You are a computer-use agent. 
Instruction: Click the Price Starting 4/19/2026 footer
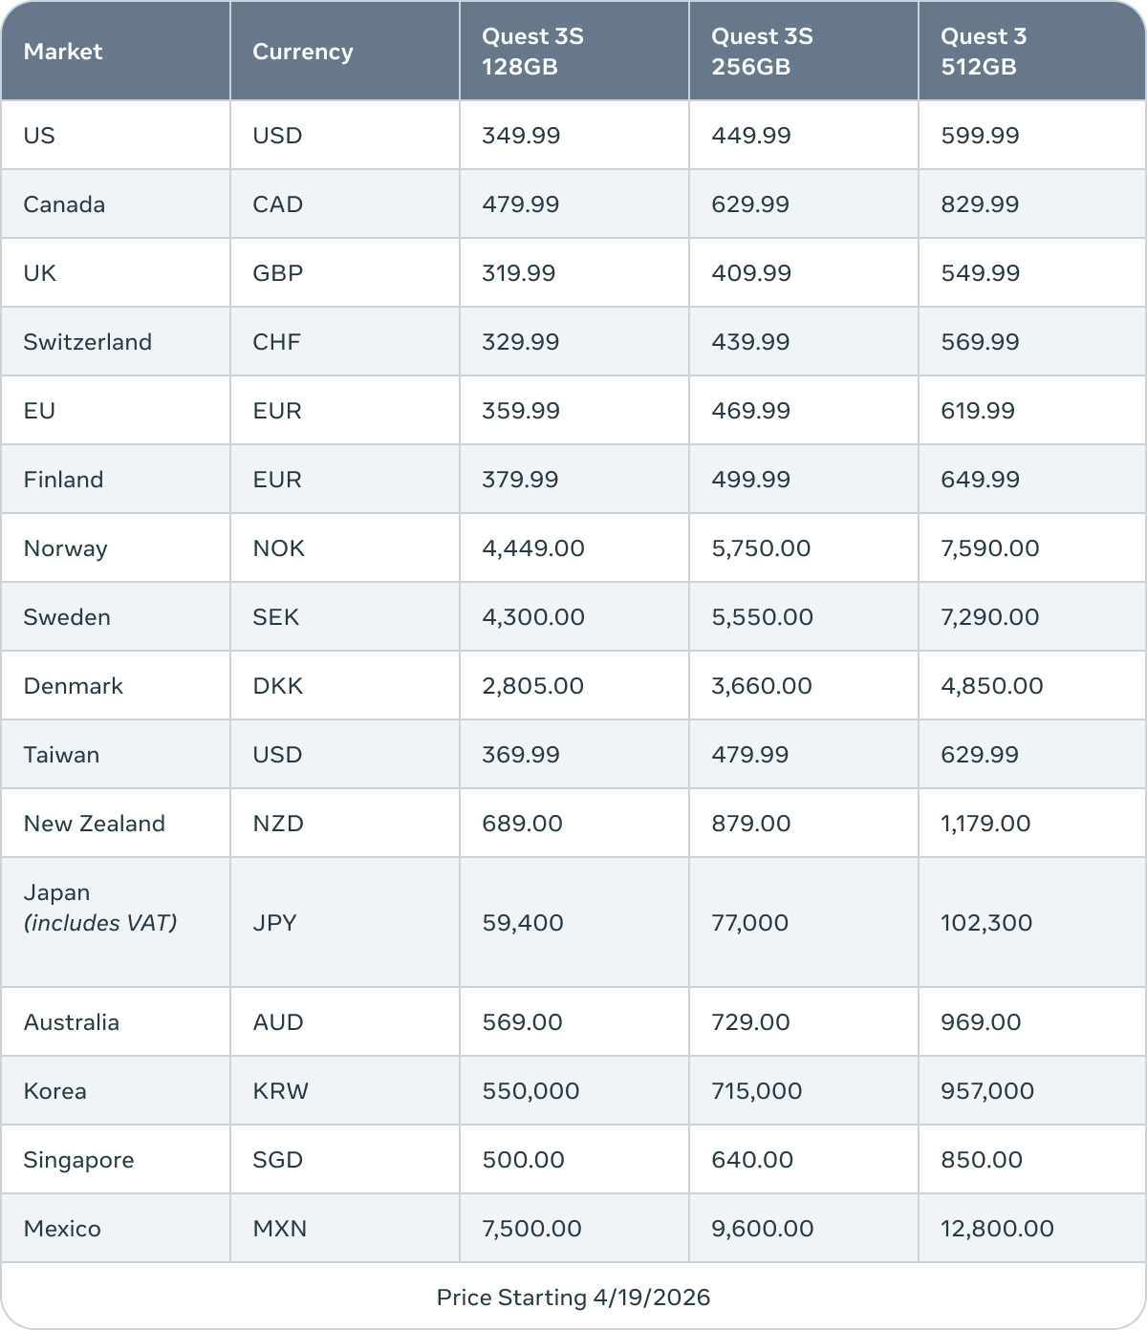(x=573, y=1297)
